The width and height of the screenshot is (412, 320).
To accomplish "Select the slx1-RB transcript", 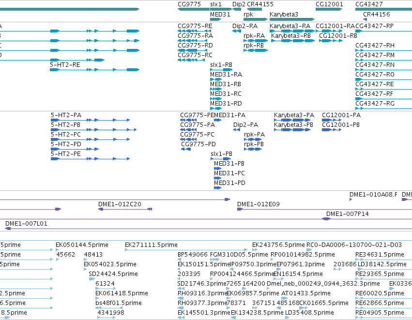I will click(221, 70).
